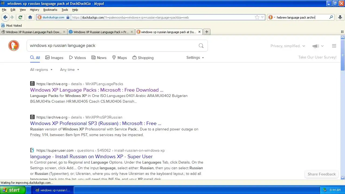Click the Mypal taskbar window button
This screenshot has height=194, width=345.
53,190
